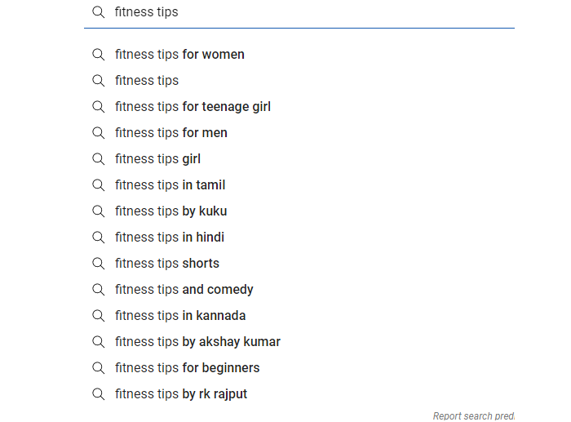Click the magnifier icon in the search box
Image resolution: width=571 pixels, height=422 pixels.
(x=99, y=12)
